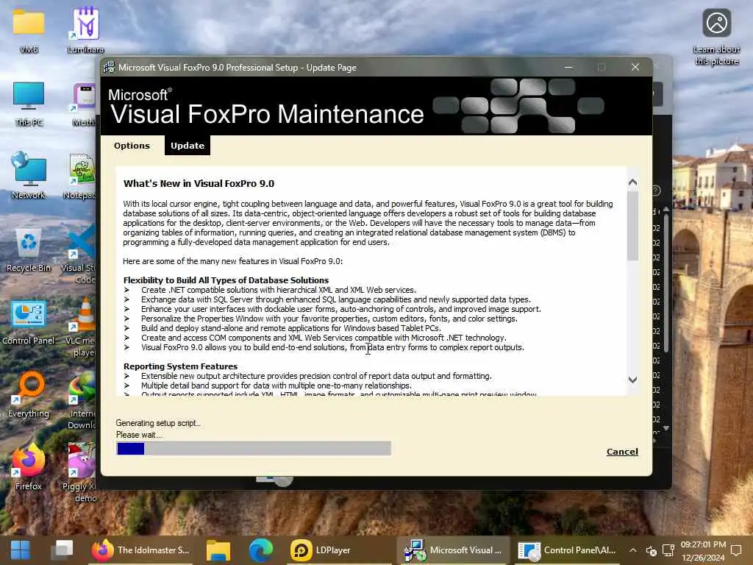
Task: Open the taskbar clock and date
Action: (703, 550)
